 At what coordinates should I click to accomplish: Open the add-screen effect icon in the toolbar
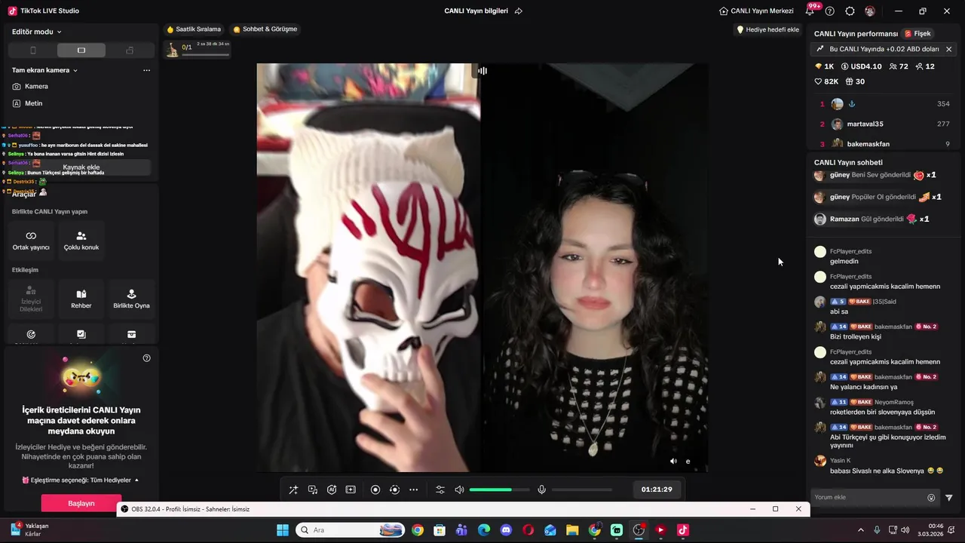pos(351,489)
